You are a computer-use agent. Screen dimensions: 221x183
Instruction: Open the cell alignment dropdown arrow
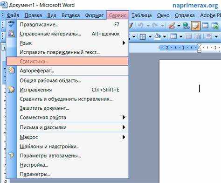point(216,37)
